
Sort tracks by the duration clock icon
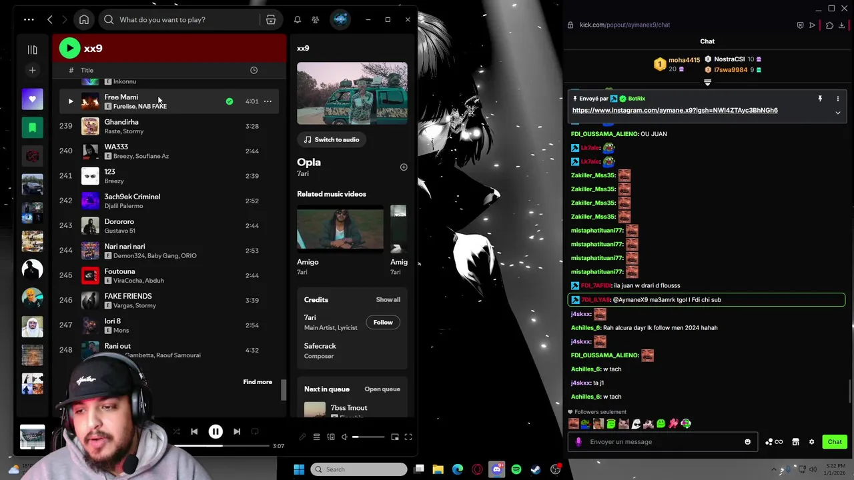tap(254, 70)
